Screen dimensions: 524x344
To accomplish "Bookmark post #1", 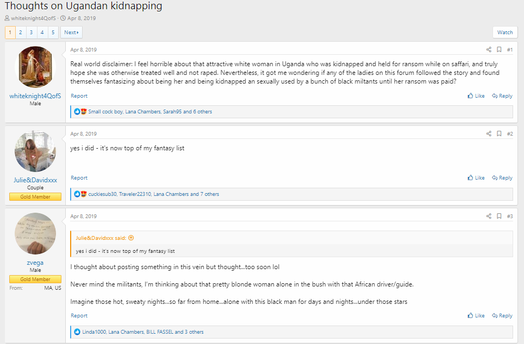I will coord(499,50).
